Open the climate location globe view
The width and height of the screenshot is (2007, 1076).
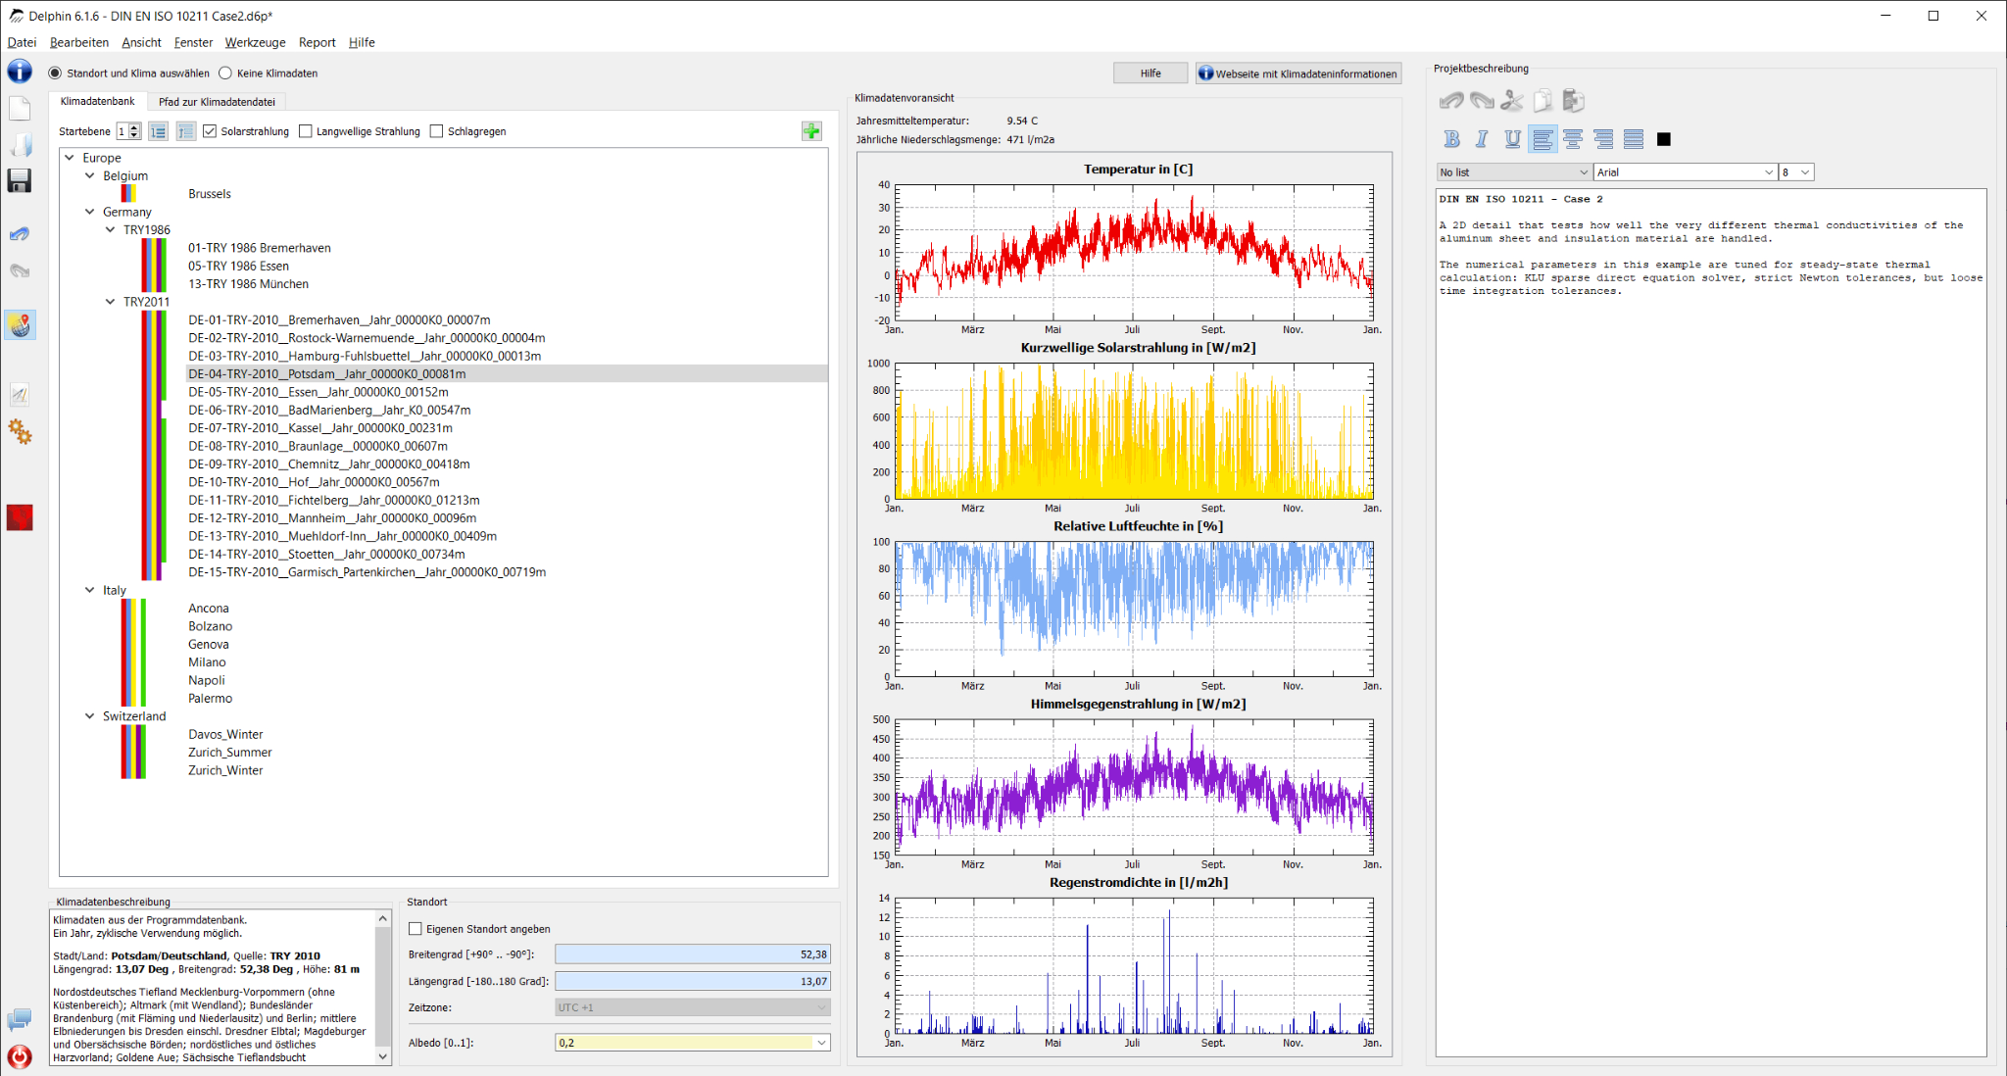pyautogui.click(x=20, y=325)
